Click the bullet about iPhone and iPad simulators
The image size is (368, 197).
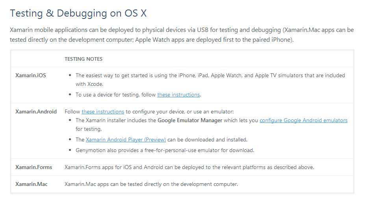tap(210, 75)
